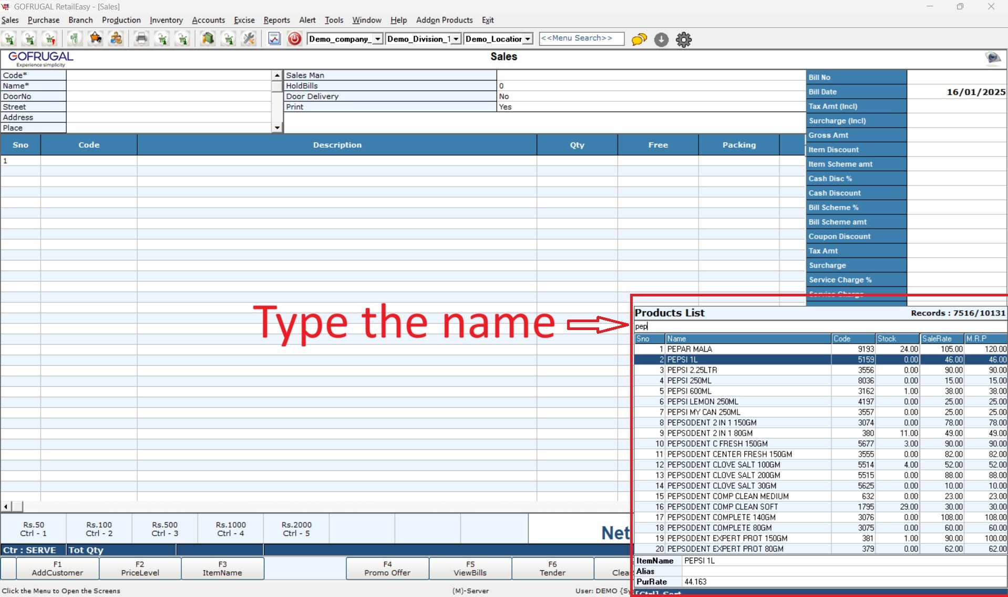Open the Demo_Location dropdown
The width and height of the screenshot is (1008, 597).
point(527,39)
